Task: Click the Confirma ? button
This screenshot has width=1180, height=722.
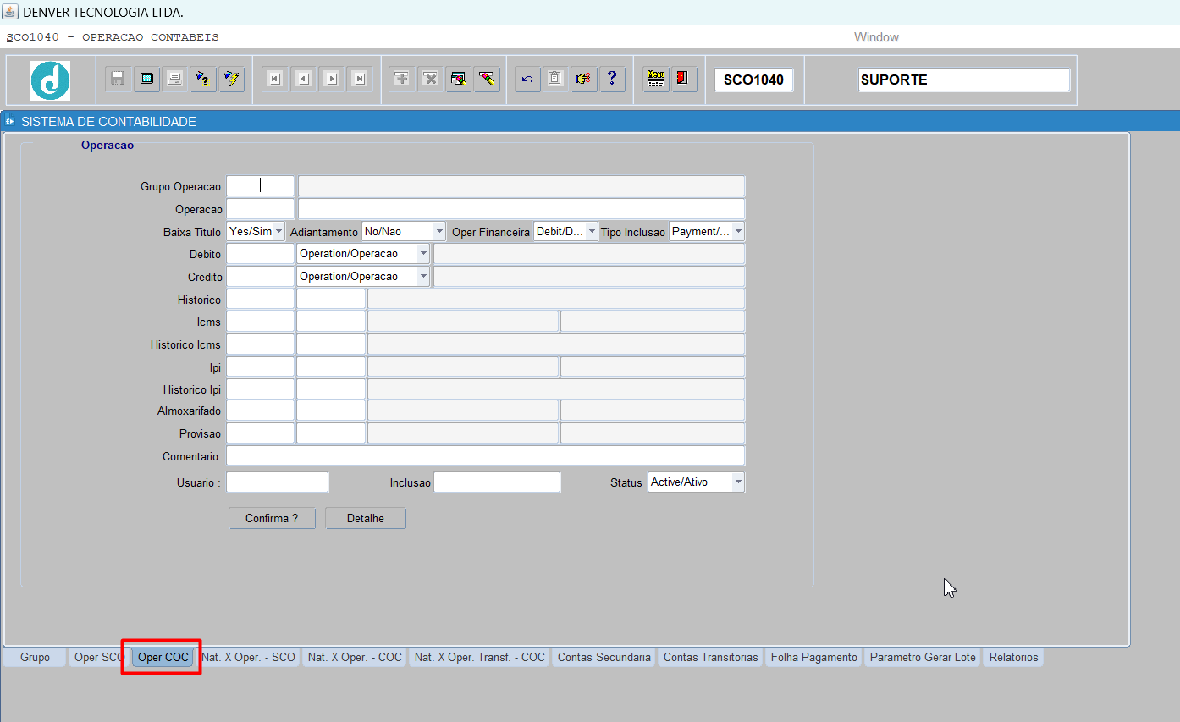Action: [x=272, y=518]
